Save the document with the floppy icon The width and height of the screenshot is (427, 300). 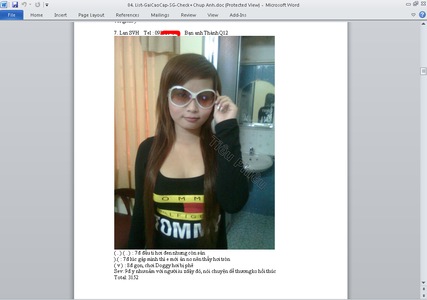tap(15, 5)
